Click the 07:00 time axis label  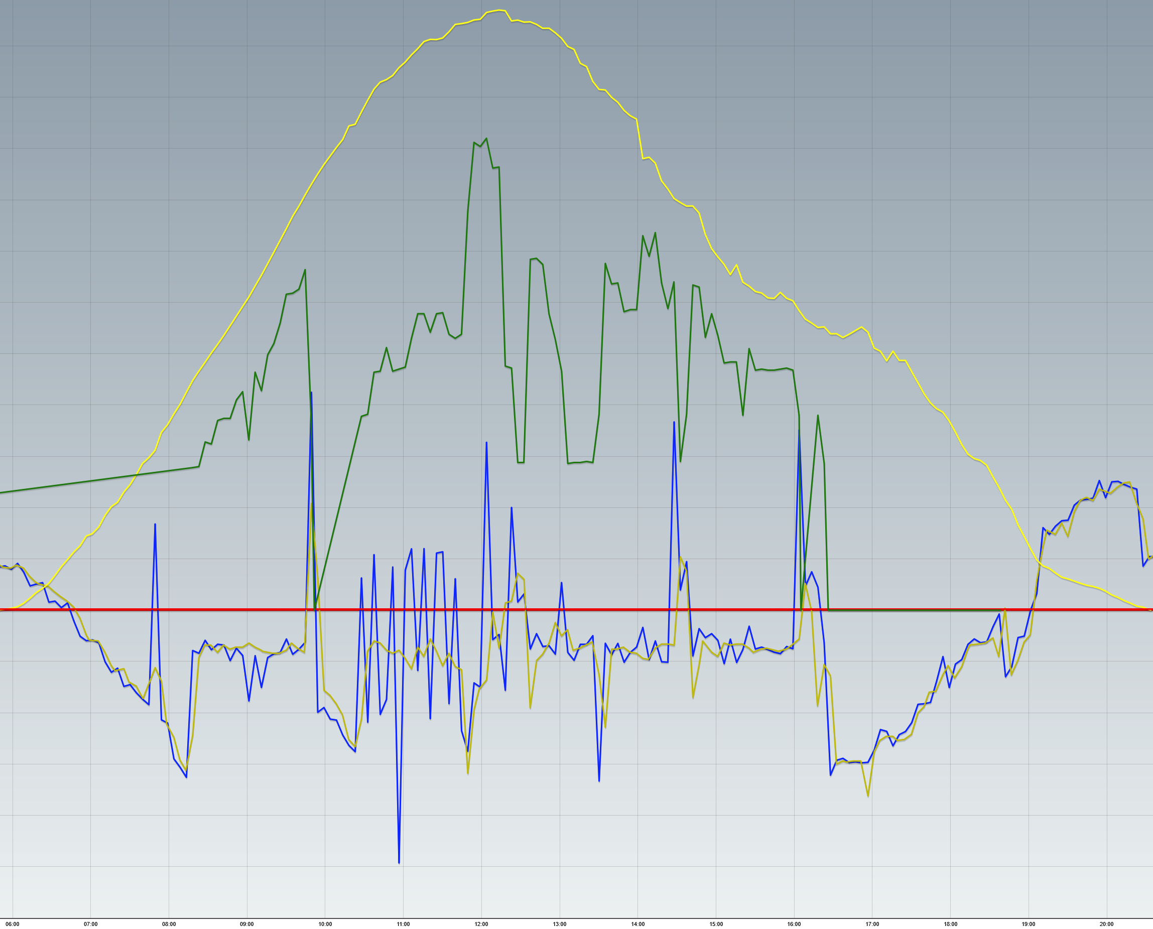pyautogui.click(x=90, y=924)
